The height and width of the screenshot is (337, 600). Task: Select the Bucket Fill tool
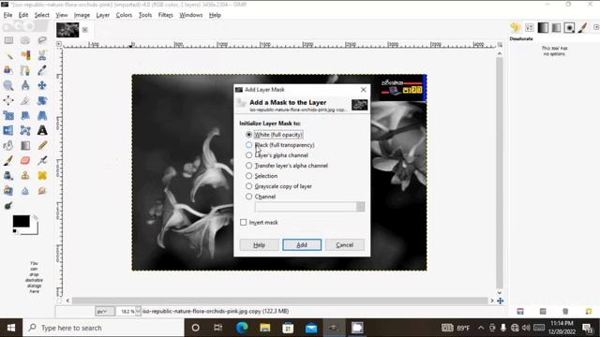click(8, 146)
